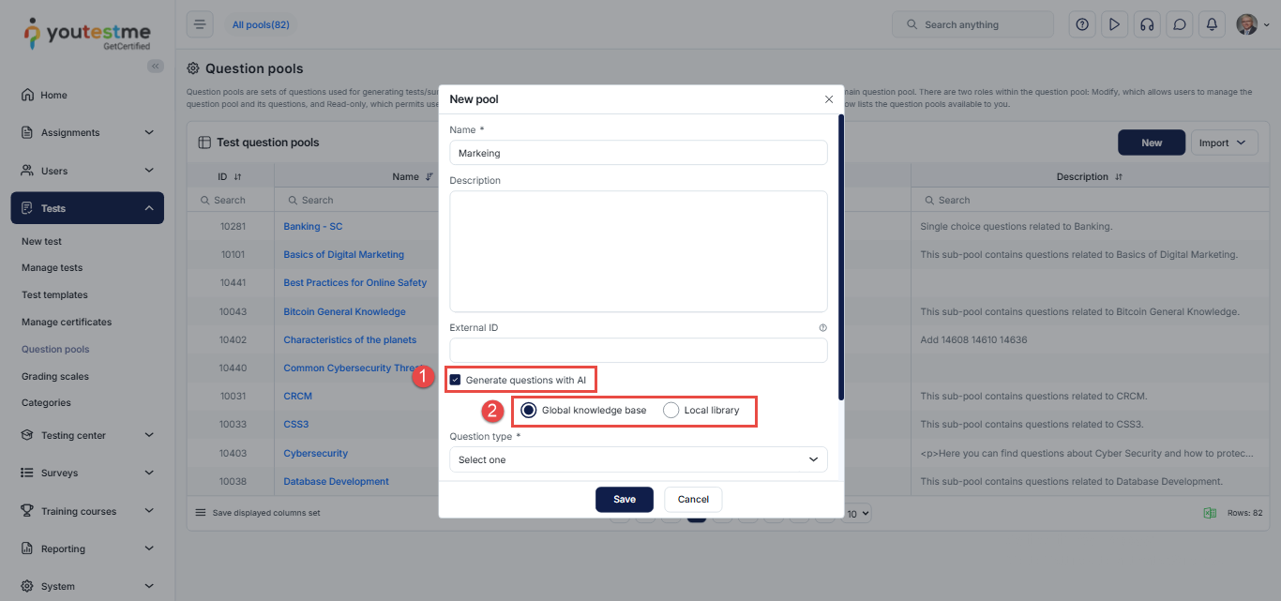Click the Cancel button
This screenshot has height=601, width=1281.
693,499
